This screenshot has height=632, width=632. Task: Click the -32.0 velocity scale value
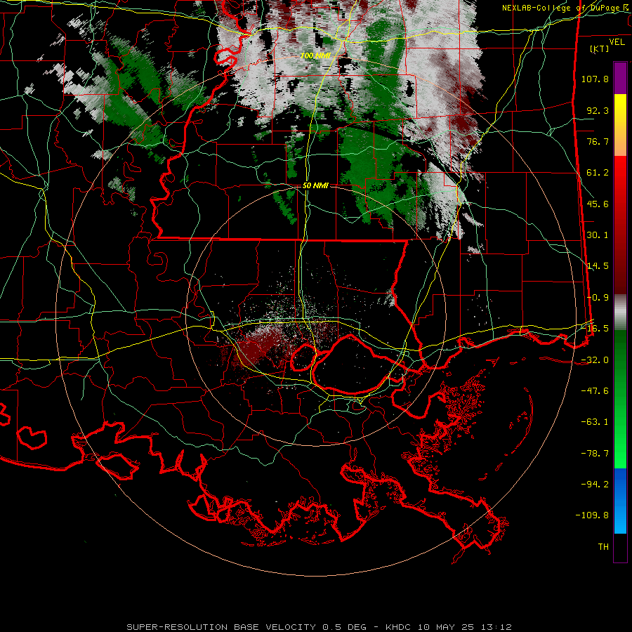coord(595,360)
